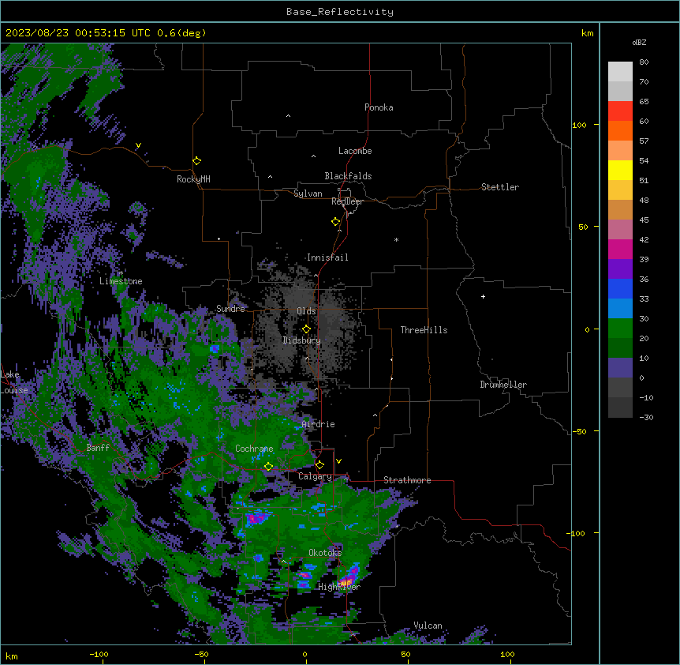Click the ThreeHills label

pos(424,330)
